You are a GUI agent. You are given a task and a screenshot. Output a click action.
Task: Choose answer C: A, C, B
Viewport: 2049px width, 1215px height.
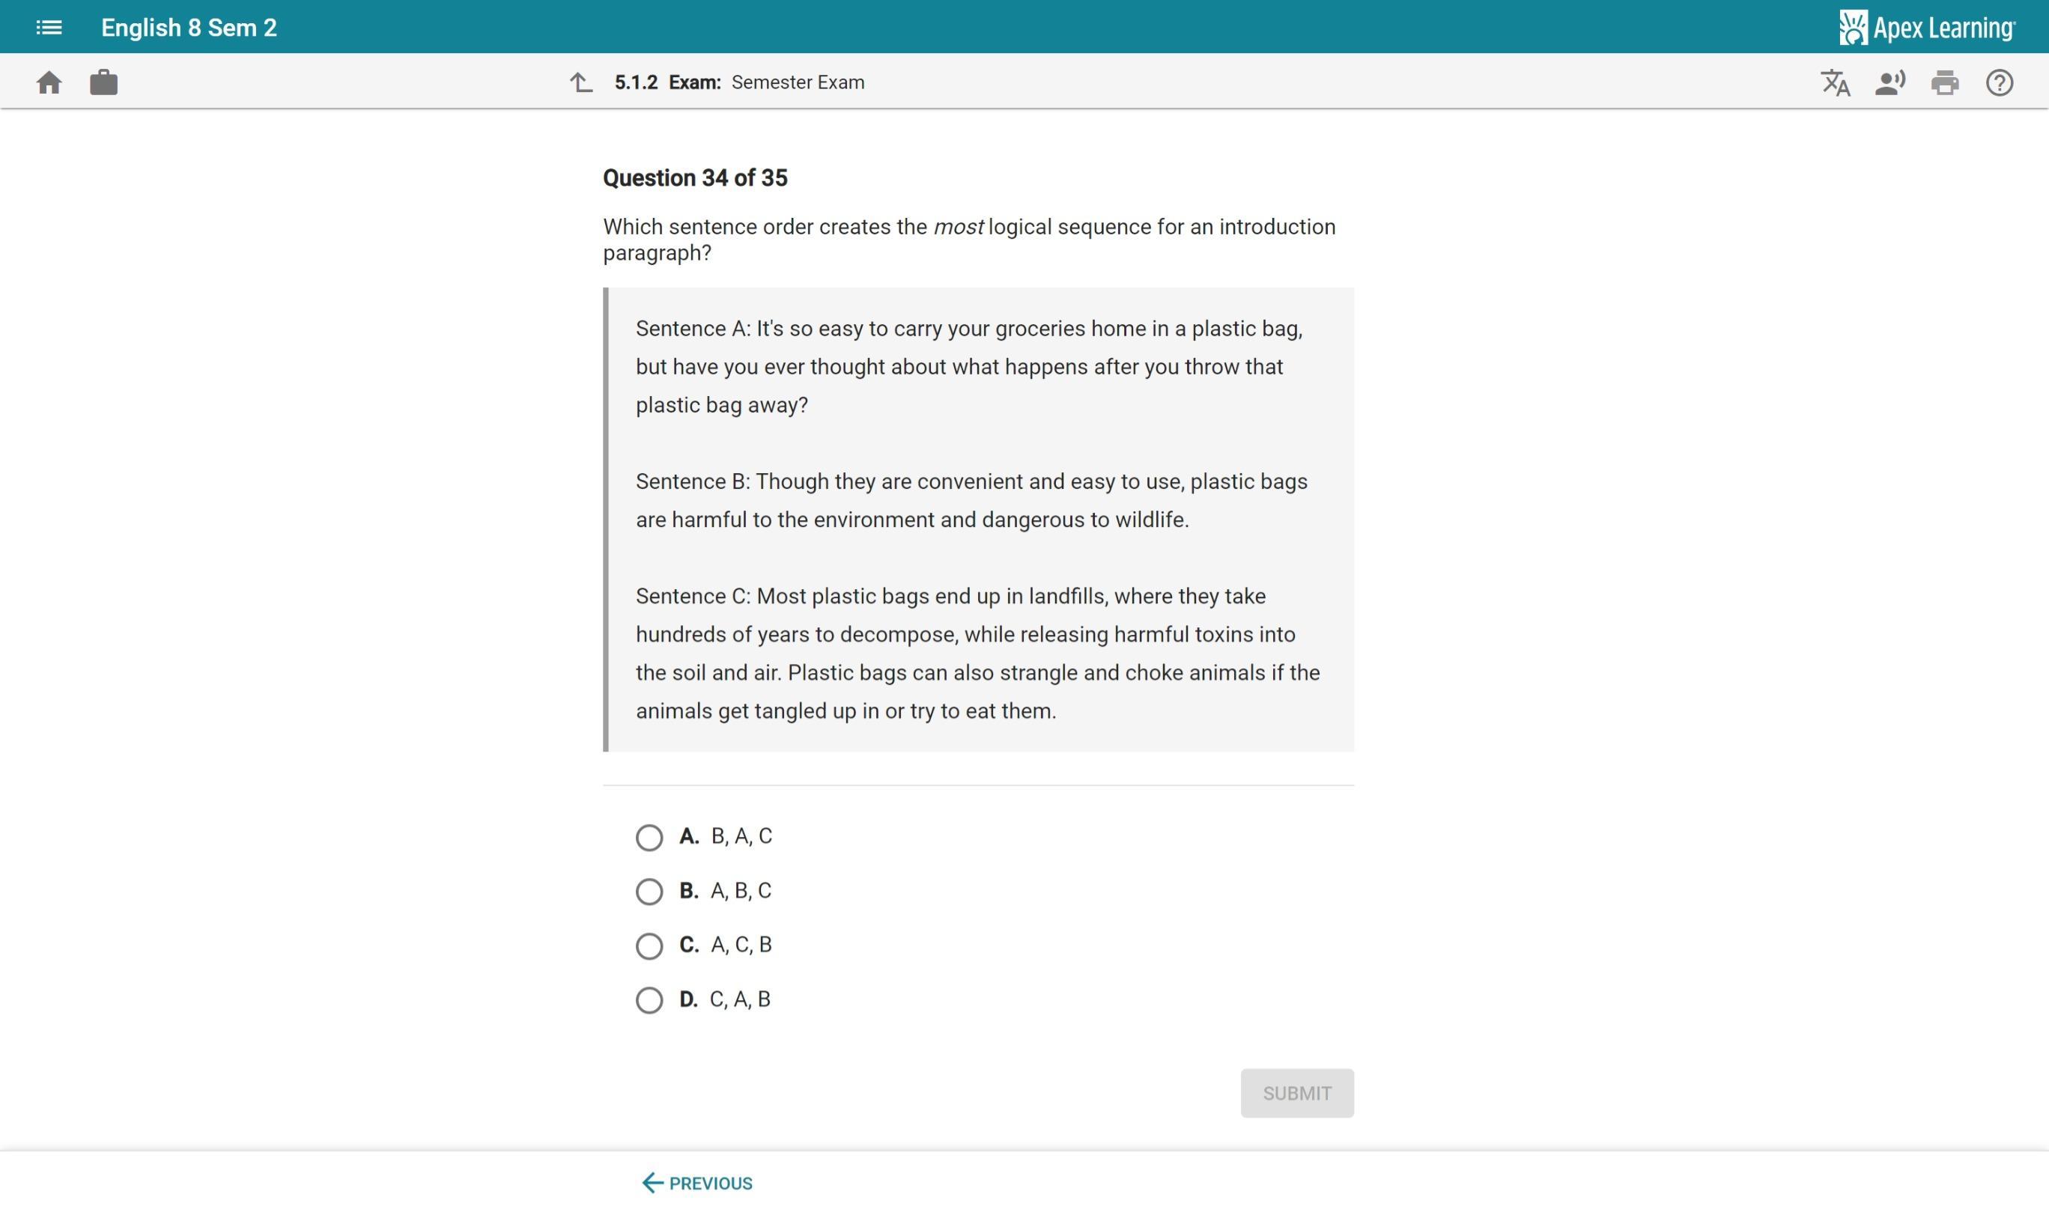click(649, 945)
